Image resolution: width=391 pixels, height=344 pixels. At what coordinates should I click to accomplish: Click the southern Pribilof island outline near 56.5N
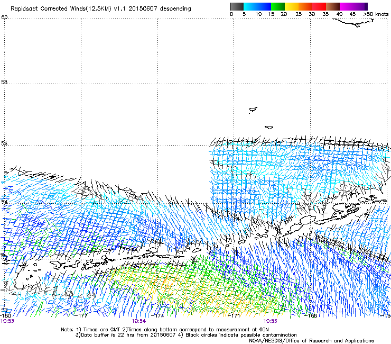tap(269, 128)
